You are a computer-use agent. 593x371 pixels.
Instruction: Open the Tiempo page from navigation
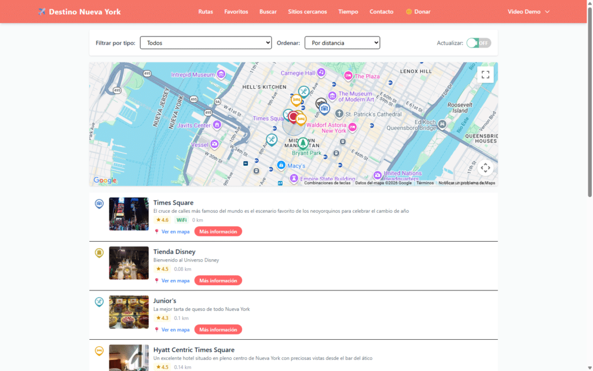(348, 12)
